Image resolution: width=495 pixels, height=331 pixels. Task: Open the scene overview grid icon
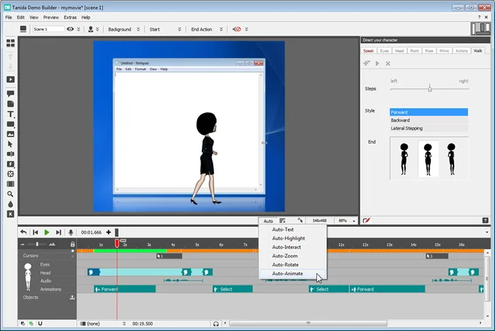point(10,43)
